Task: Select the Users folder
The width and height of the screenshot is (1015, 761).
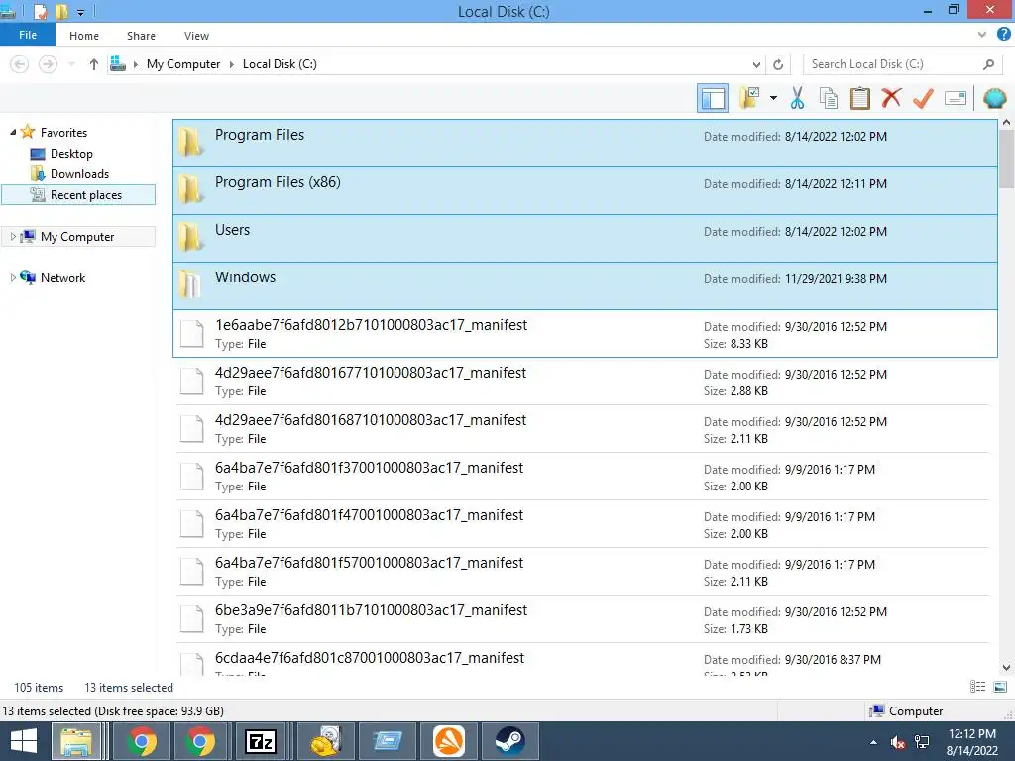Action: pos(585,238)
